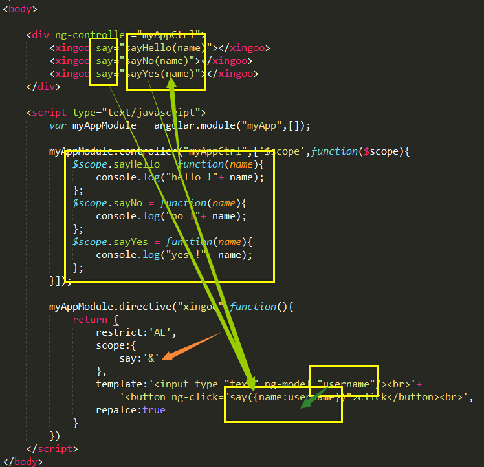Click the $scope.sayNo assignment
Viewport: 484px width, 467px height.
(x=160, y=203)
